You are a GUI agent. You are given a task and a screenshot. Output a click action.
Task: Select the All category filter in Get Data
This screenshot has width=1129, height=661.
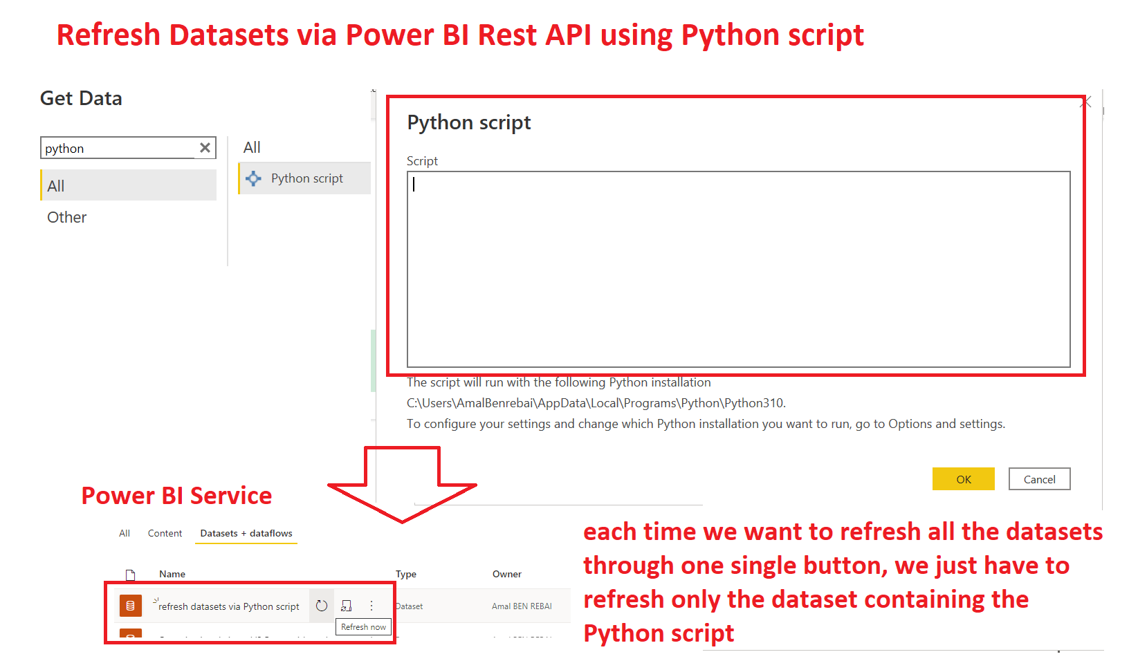point(55,185)
